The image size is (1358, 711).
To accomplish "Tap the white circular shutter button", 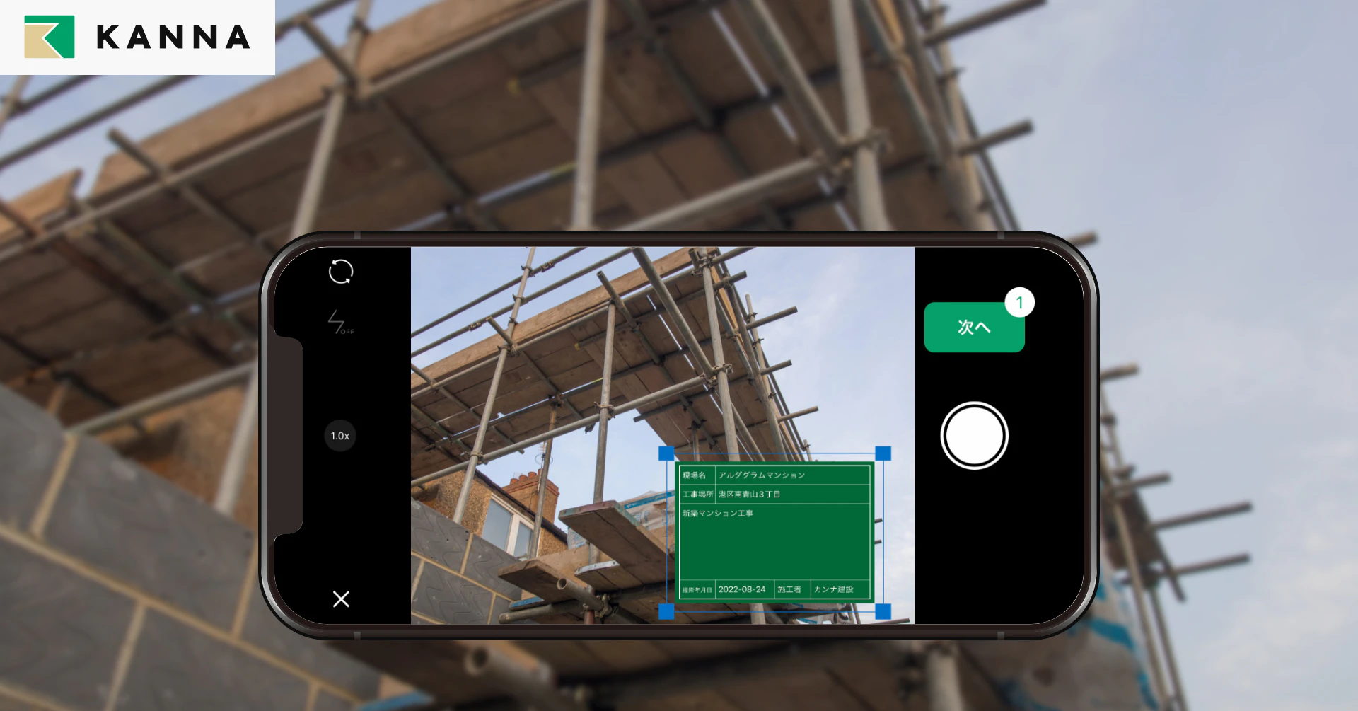I will (x=974, y=436).
